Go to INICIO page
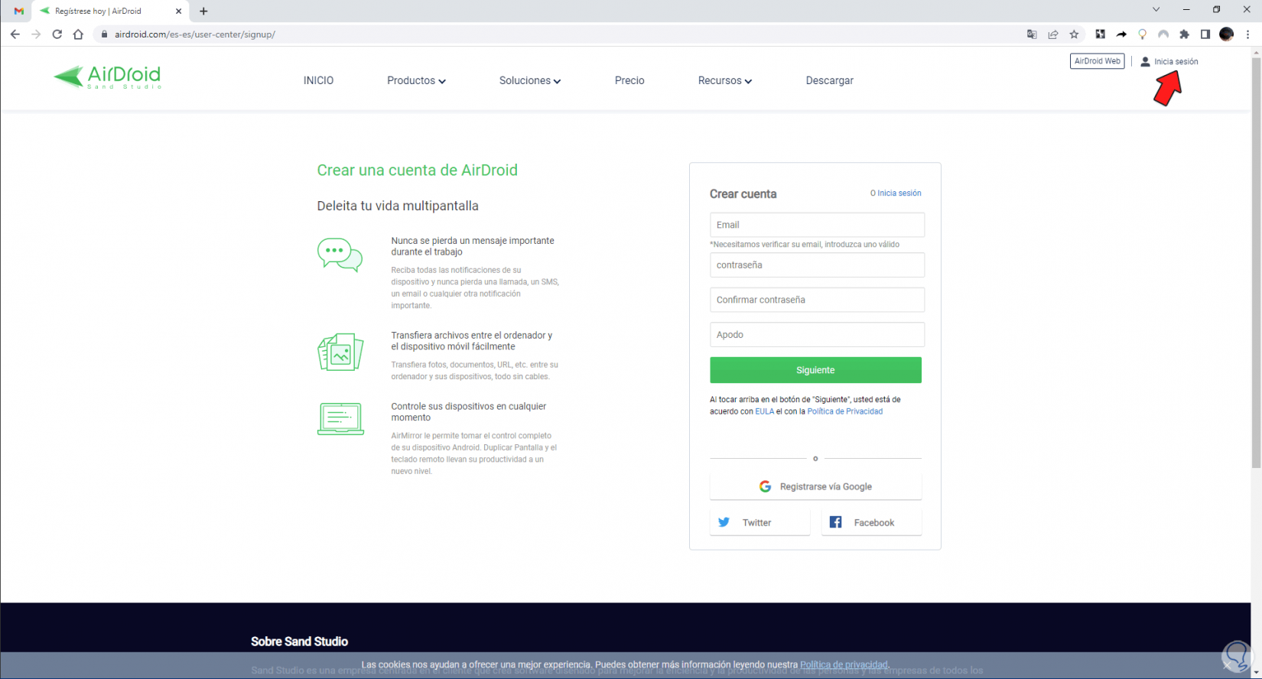Screen dimensions: 1262x679 (318, 80)
